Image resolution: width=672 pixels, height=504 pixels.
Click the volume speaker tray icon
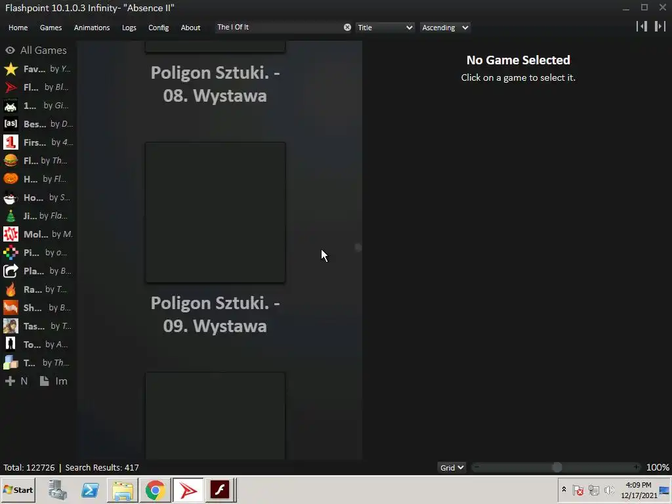pyautogui.click(x=609, y=490)
